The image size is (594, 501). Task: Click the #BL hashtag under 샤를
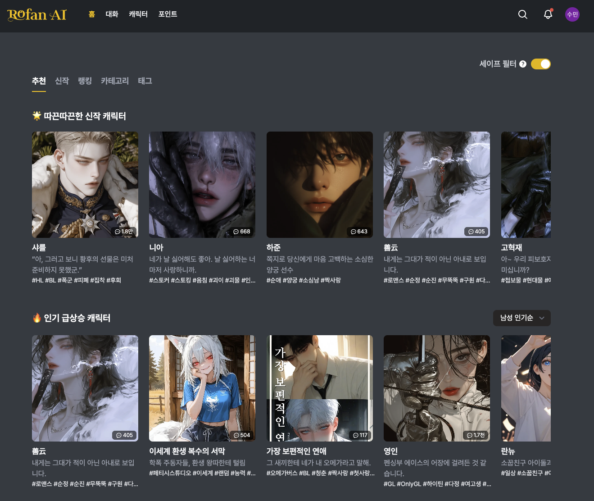point(51,280)
